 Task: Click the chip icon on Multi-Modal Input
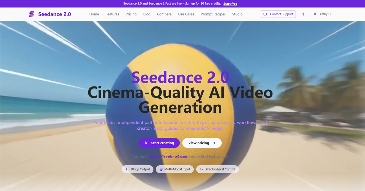pos(161,169)
